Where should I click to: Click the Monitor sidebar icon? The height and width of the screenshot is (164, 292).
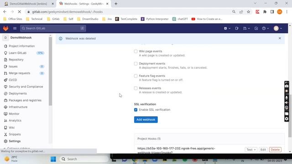pos(5,114)
